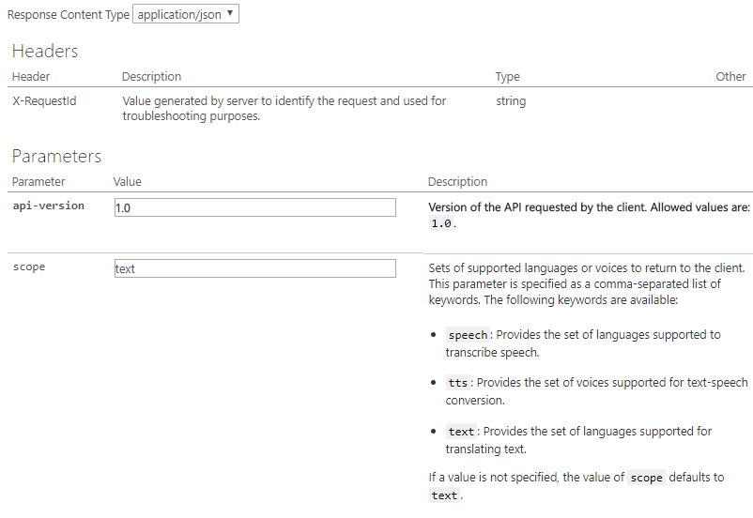Click the scope value input field
The height and width of the screenshot is (518, 753).
[x=254, y=268]
